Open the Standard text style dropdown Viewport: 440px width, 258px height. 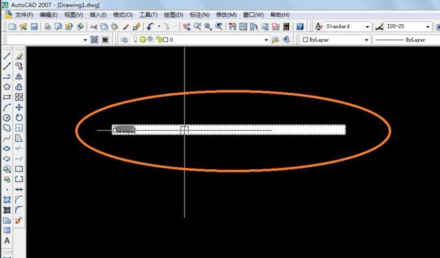(367, 27)
